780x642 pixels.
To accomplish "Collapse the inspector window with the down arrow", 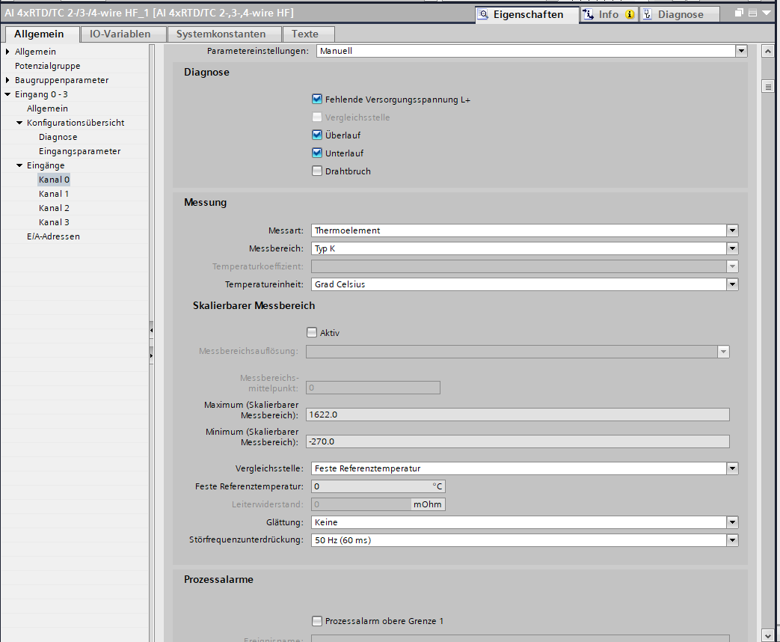I will pos(766,13).
